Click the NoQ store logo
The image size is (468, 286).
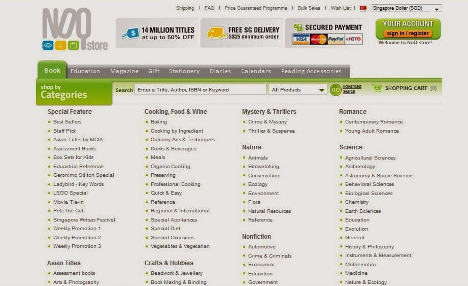click(75, 29)
